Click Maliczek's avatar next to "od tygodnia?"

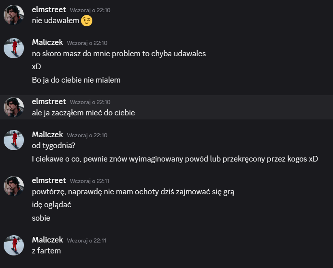(x=14, y=140)
